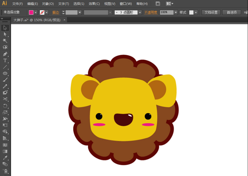Pick the Paintbrush tool
This screenshot has width=248, height=176.
[x=5, y=80]
